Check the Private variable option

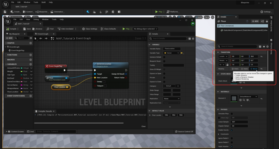(x=164, y=78)
